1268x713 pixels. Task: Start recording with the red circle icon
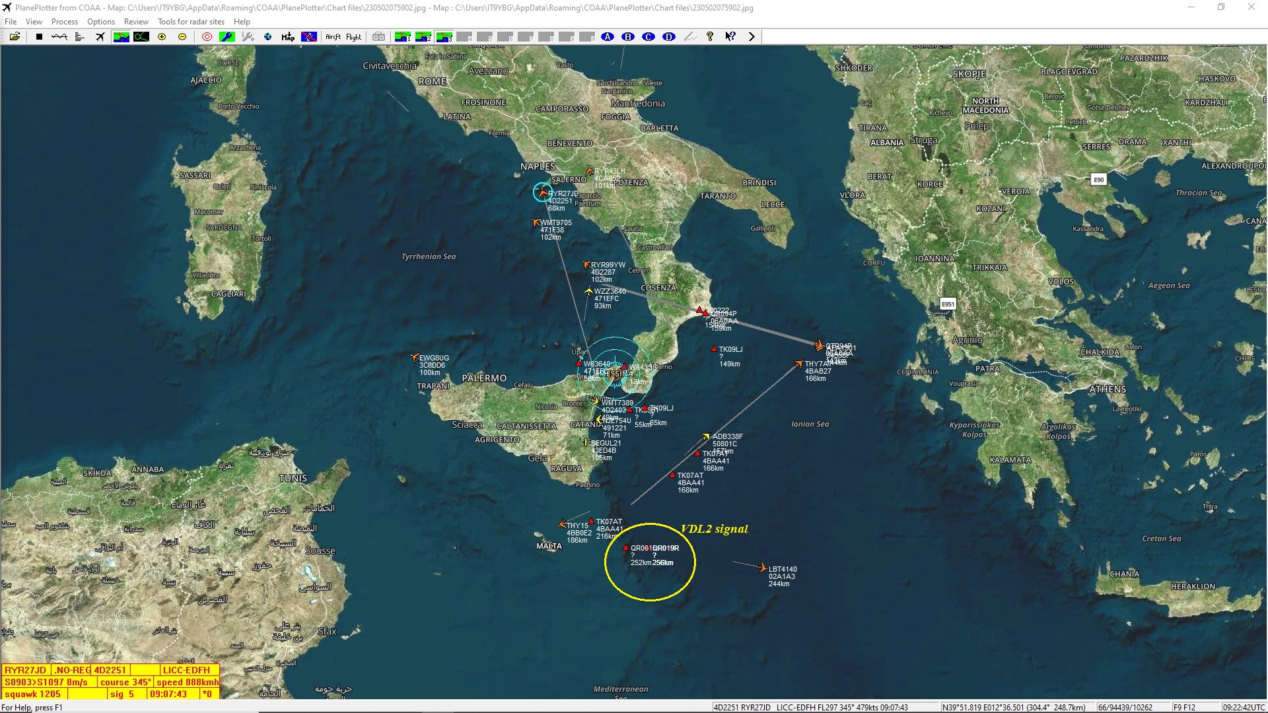206,37
